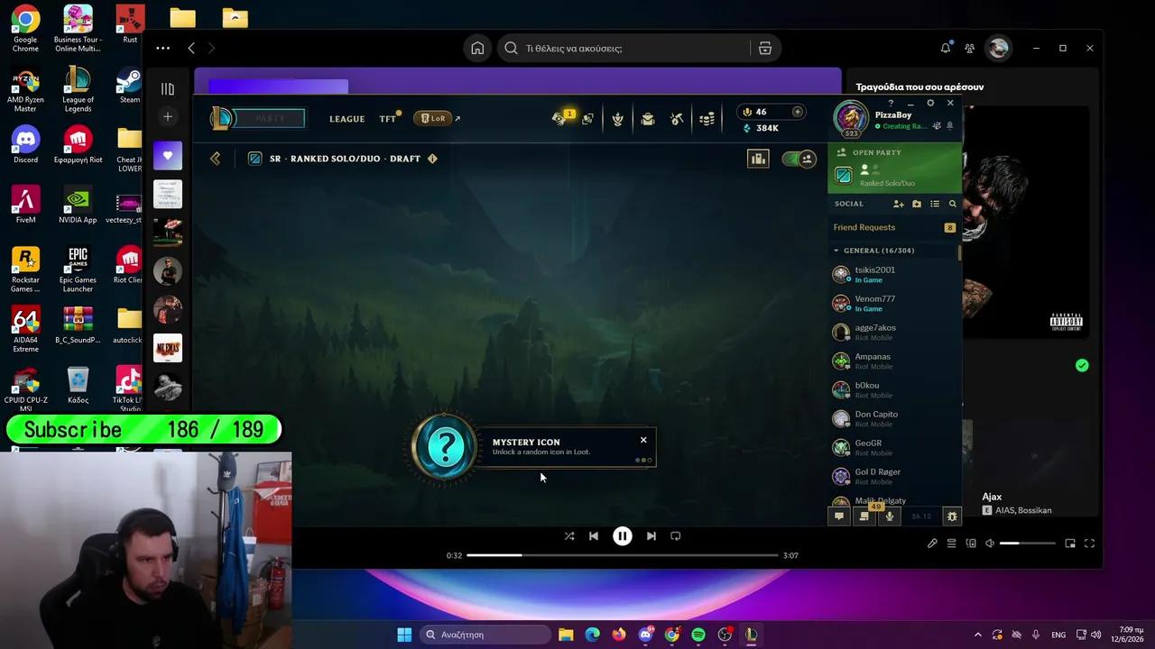Screen dimensions: 1155x649
Task: Select friend agge7akos
Action: coord(893,332)
